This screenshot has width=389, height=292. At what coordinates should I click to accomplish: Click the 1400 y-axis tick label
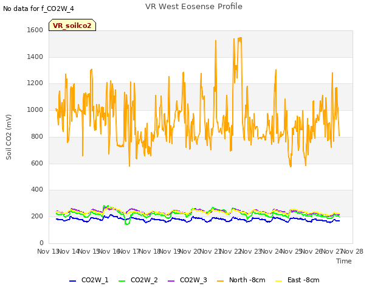click(35, 57)
